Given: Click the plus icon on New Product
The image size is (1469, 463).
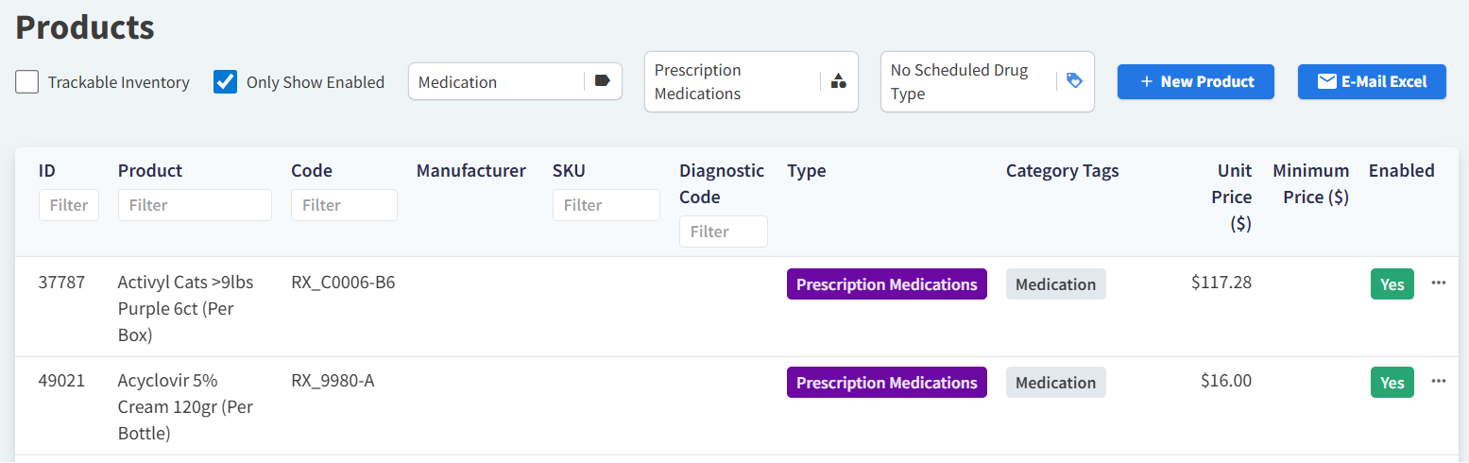Looking at the screenshot, I should tap(1147, 81).
